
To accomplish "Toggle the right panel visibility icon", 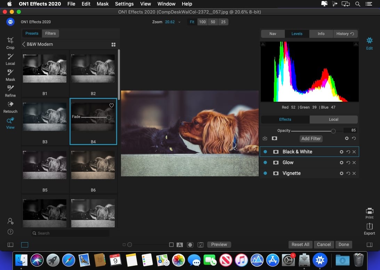I will (x=370, y=245).
